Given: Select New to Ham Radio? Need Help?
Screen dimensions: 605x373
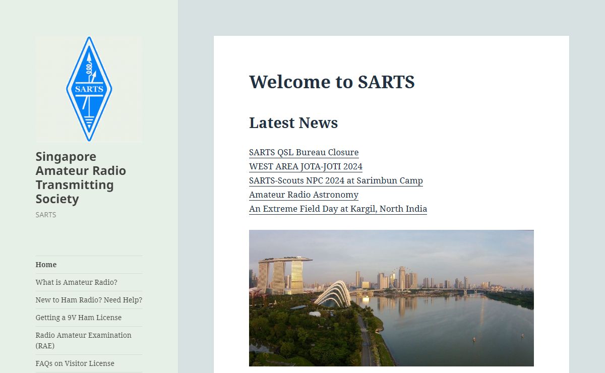Looking at the screenshot, I should (x=89, y=300).
